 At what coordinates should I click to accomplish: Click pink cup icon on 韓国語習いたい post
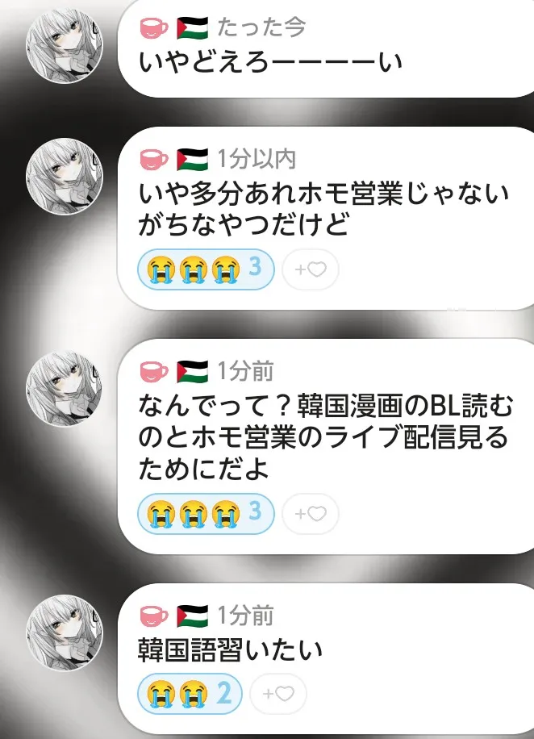coord(153,616)
